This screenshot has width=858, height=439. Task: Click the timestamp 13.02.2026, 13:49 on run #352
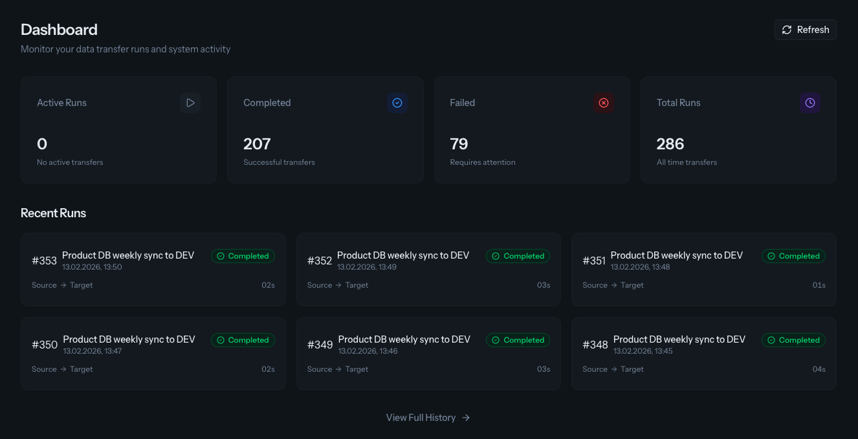pyautogui.click(x=368, y=267)
